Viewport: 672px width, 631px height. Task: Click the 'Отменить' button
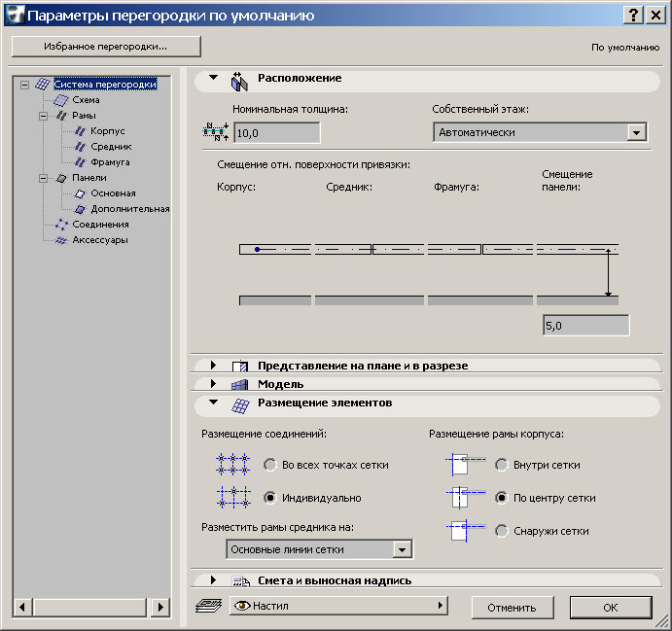click(512, 608)
